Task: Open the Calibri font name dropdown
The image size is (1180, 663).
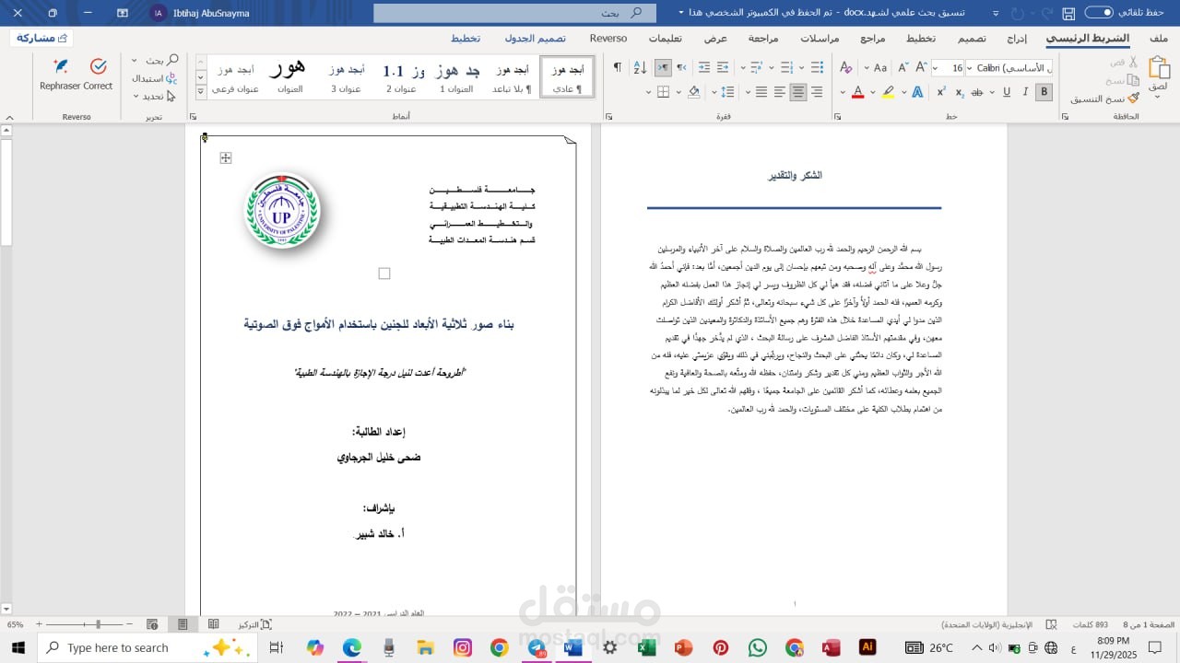Action: [x=970, y=68]
